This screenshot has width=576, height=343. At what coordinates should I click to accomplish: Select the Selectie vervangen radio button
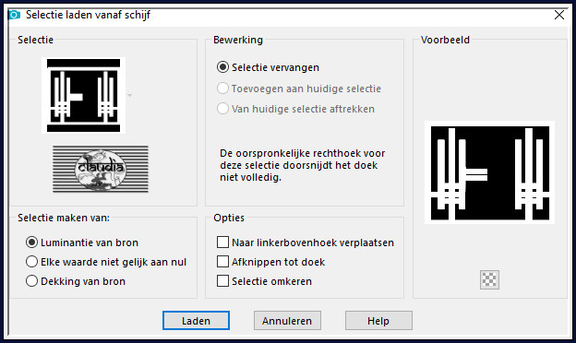pos(222,67)
